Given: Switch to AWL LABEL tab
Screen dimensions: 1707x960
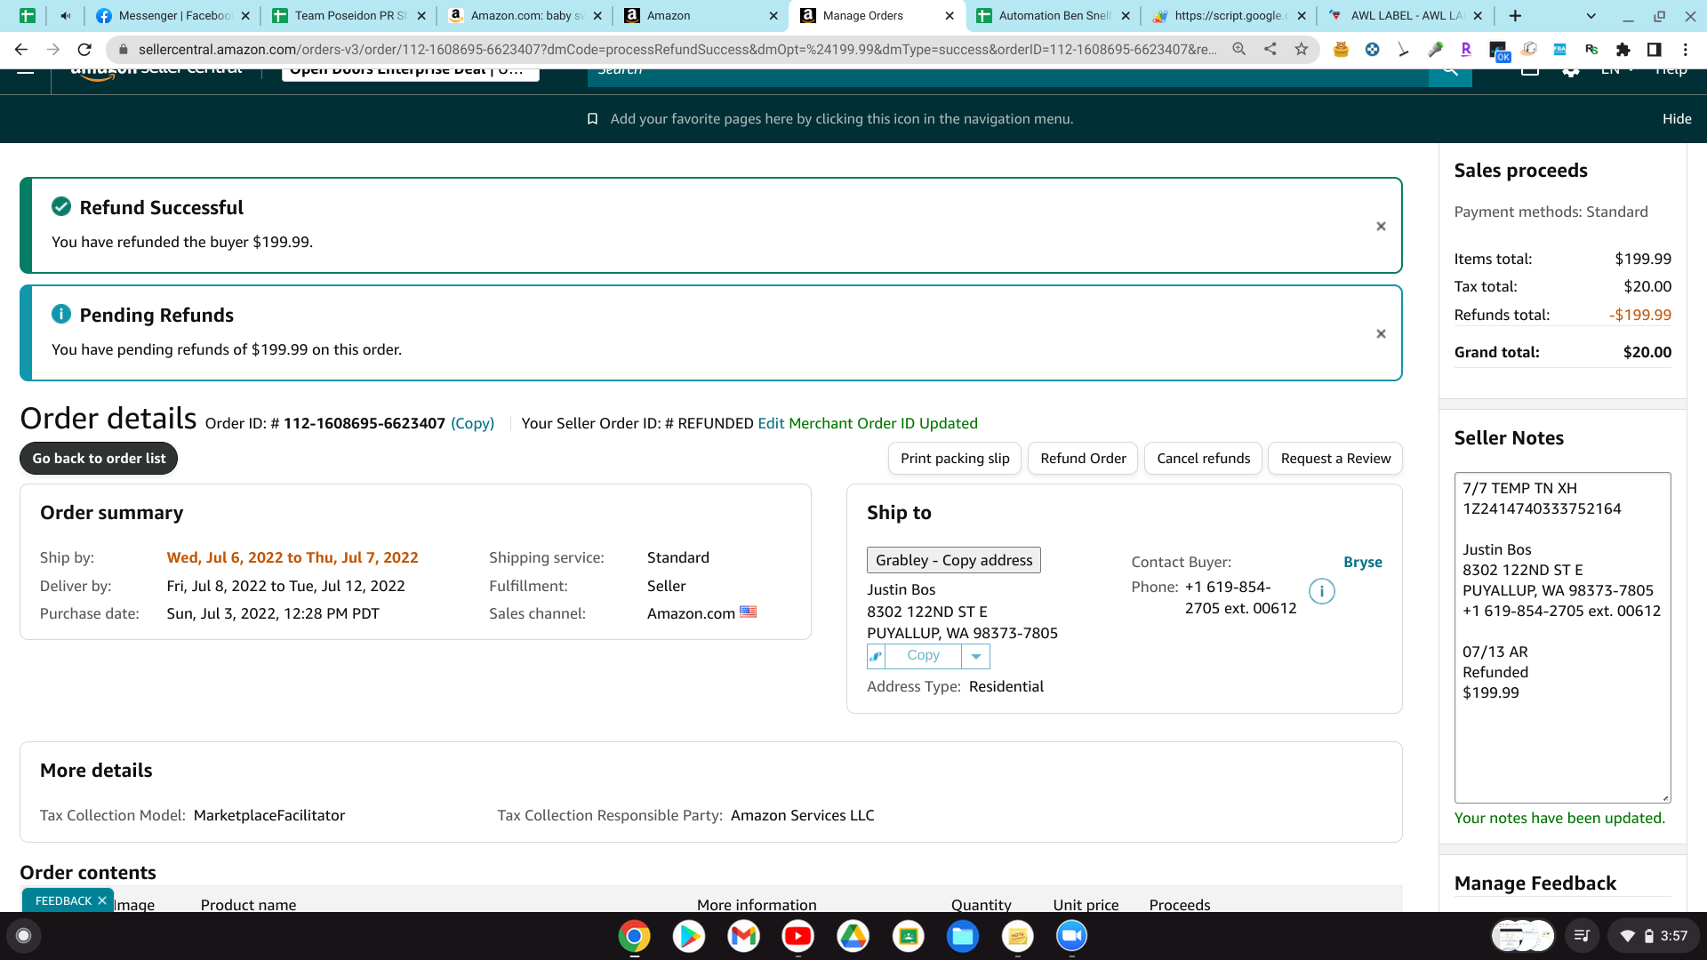Looking at the screenshot, I should click(x=1406, y=16).
